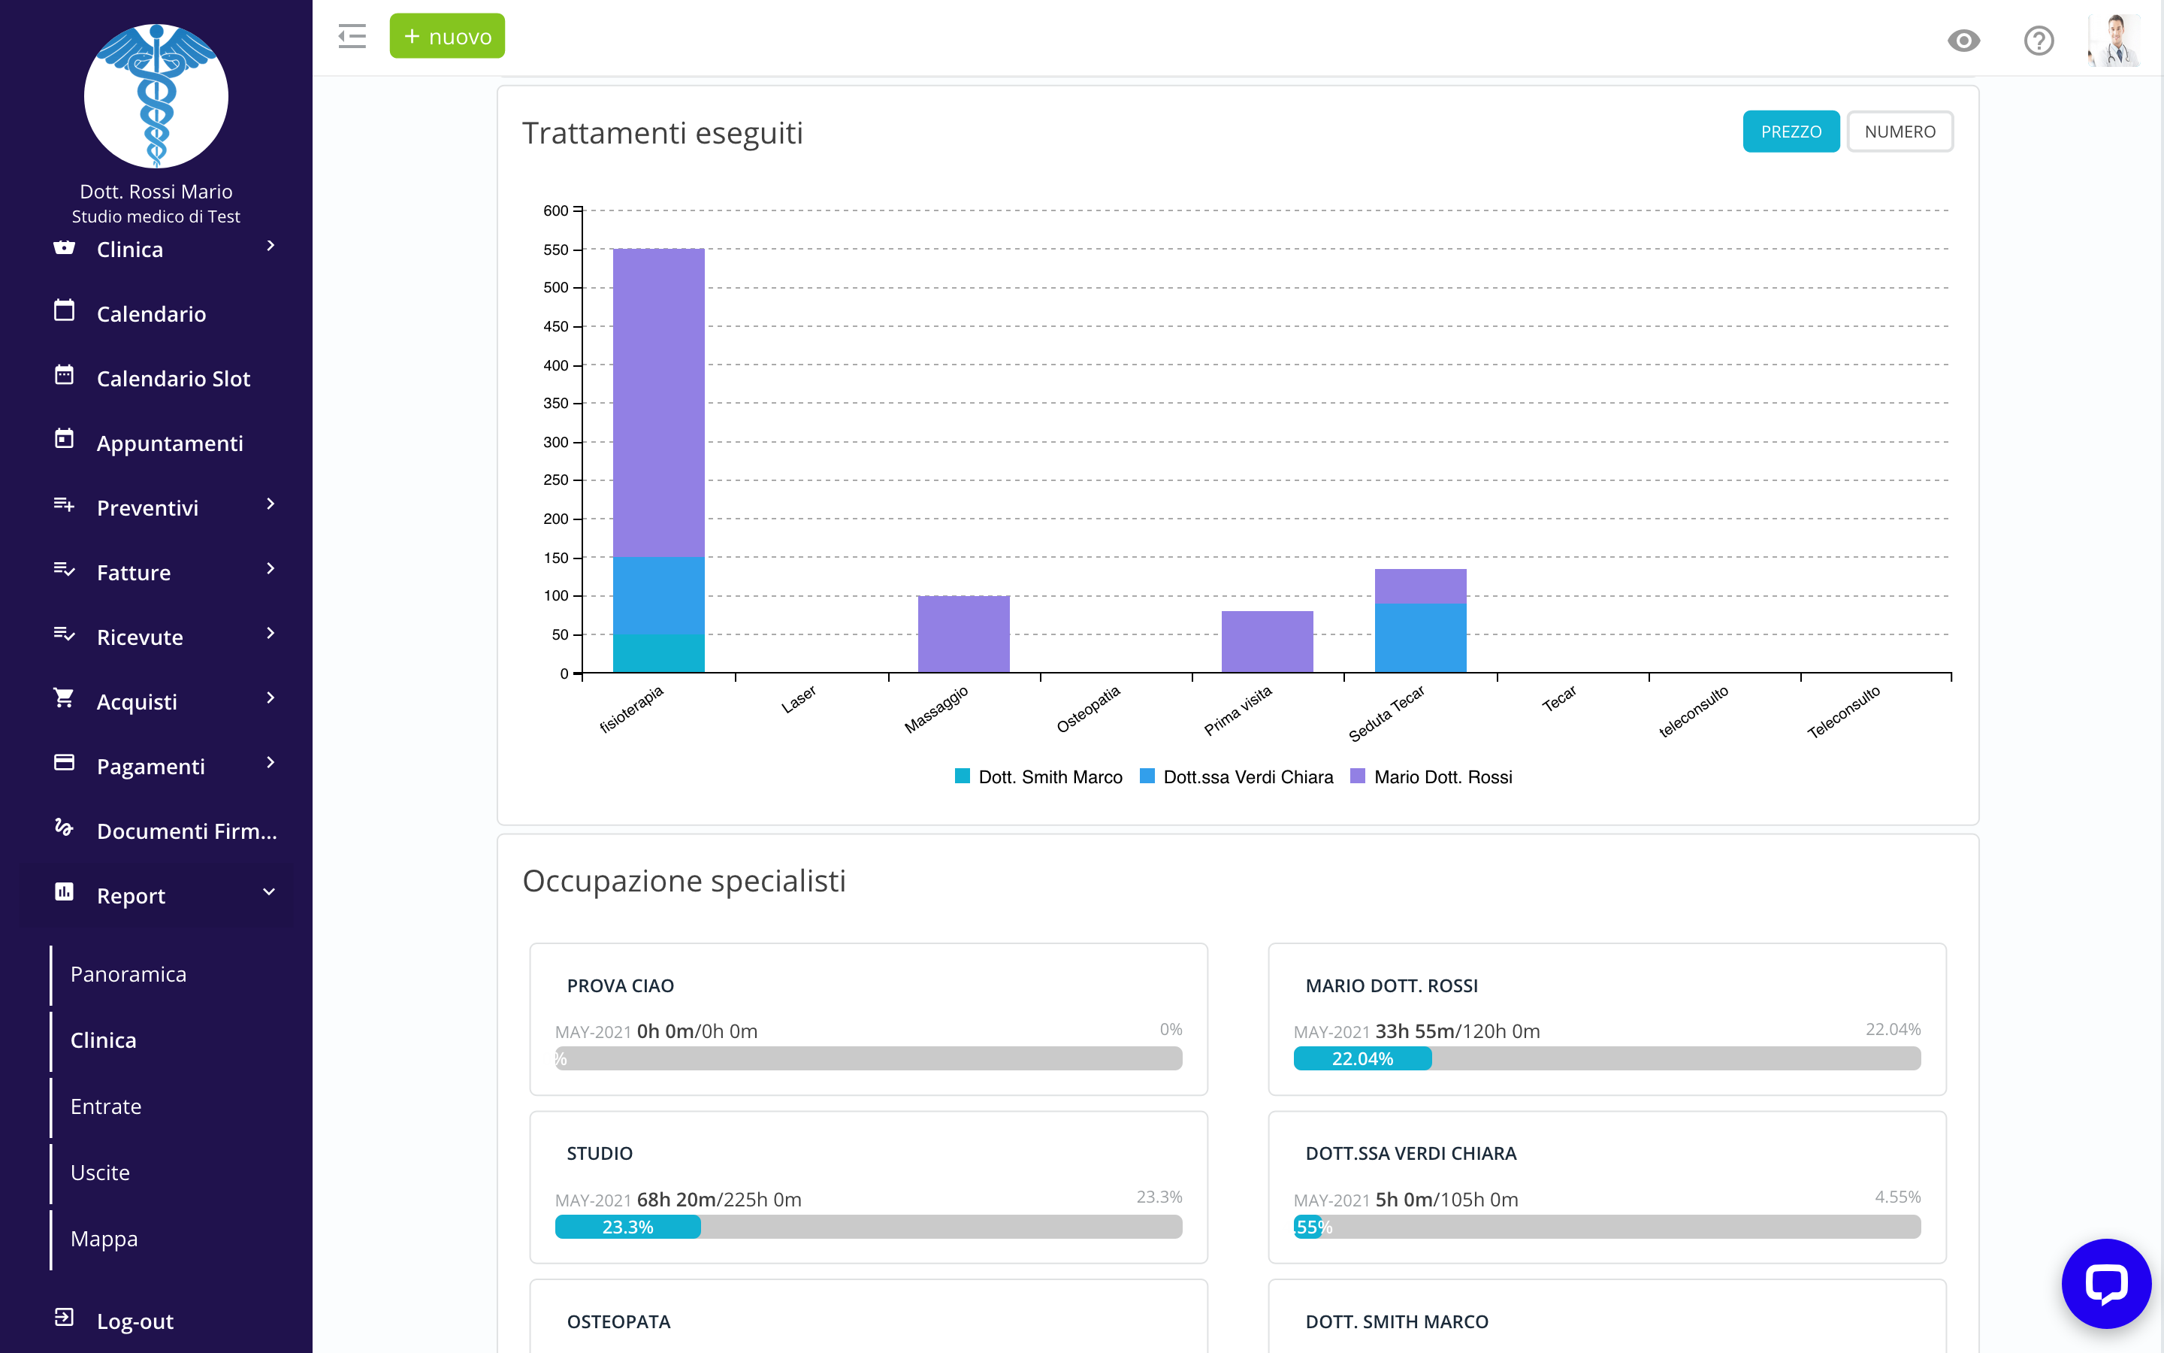Switch chart to NUMERO view

1900,132
